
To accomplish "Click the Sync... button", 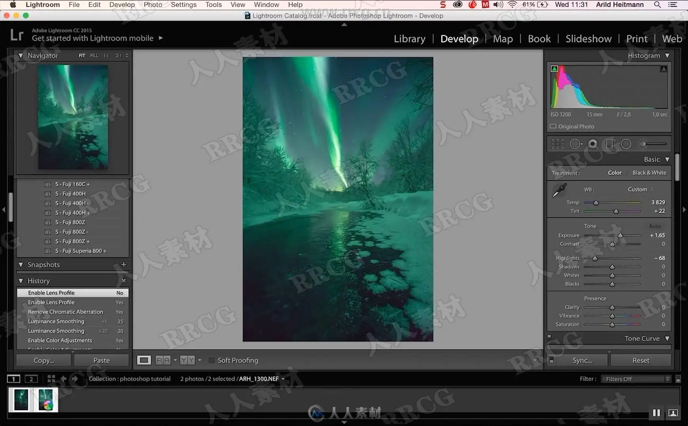I will tap(582, 360).
